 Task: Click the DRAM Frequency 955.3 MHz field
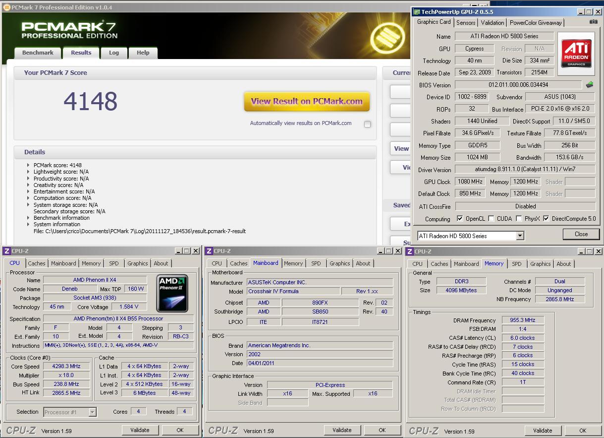523,320
